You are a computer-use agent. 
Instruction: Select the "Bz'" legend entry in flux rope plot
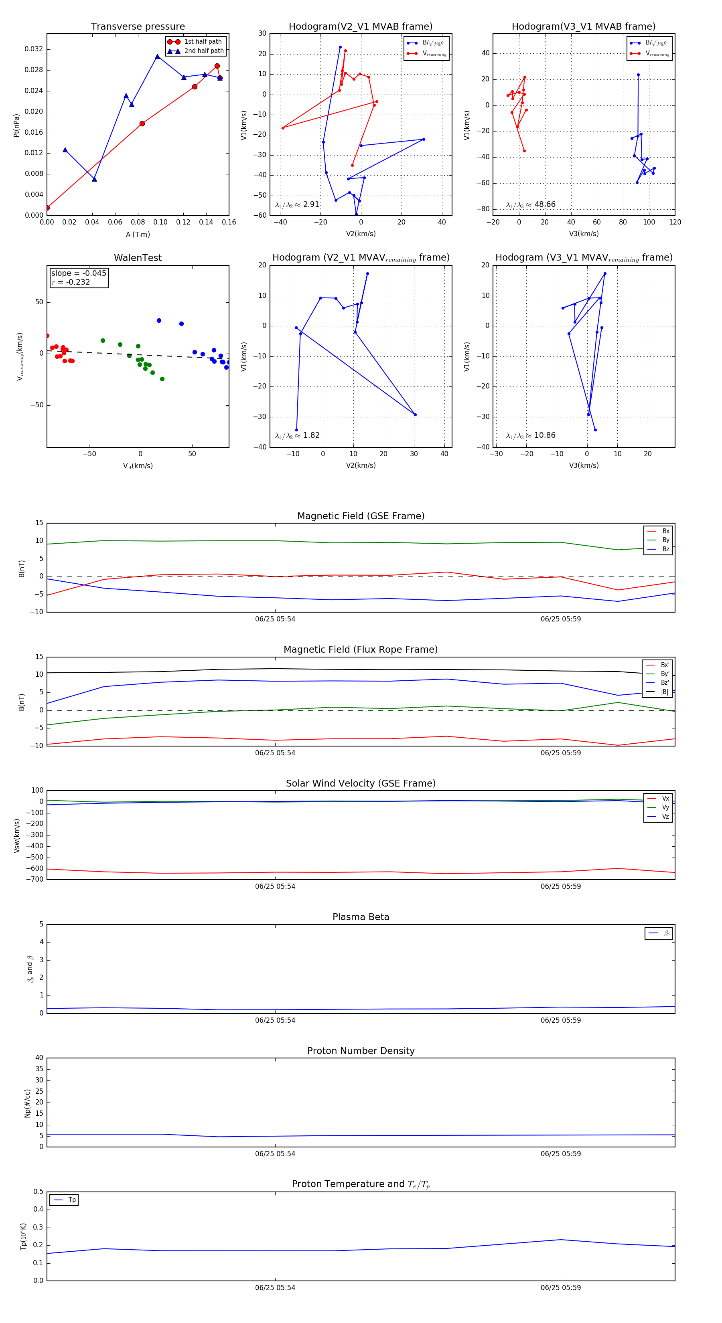pos(657,683)
